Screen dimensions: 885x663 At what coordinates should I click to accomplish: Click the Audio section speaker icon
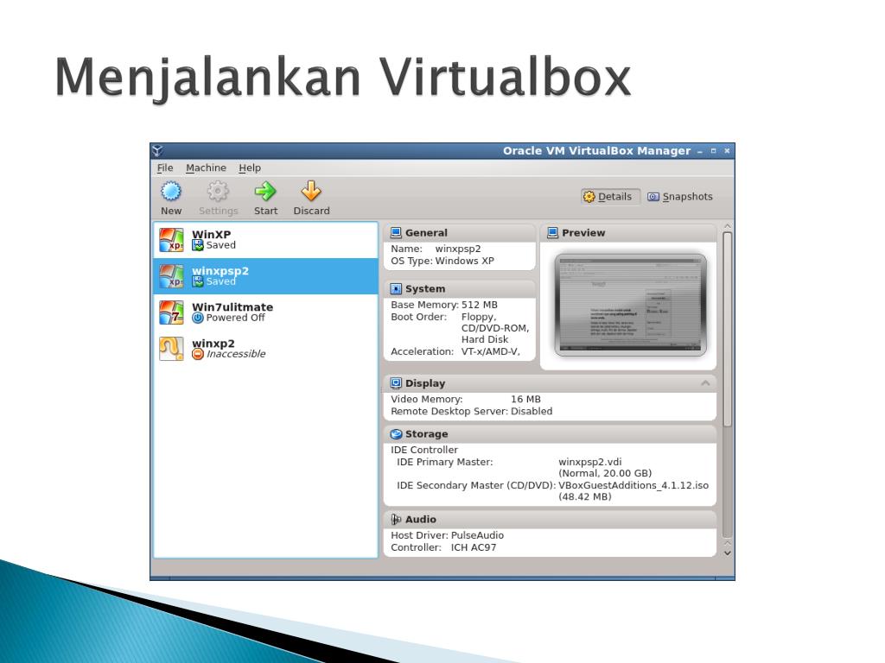pos(396,519)
